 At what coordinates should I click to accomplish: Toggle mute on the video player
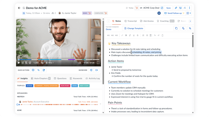click(x=42, y=63)
